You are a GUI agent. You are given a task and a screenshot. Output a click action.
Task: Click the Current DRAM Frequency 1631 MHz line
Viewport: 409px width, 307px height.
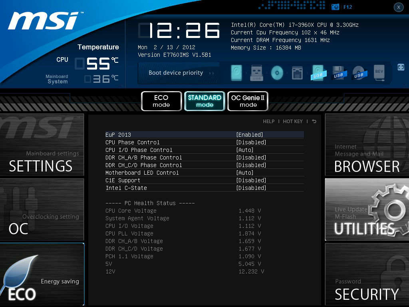[x=280, y=40]
